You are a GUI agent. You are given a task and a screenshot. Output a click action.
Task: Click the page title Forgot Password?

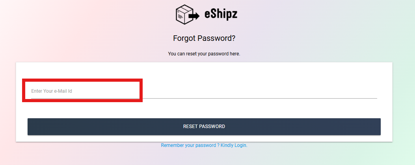pyautogui.click(x=204, y=38)
